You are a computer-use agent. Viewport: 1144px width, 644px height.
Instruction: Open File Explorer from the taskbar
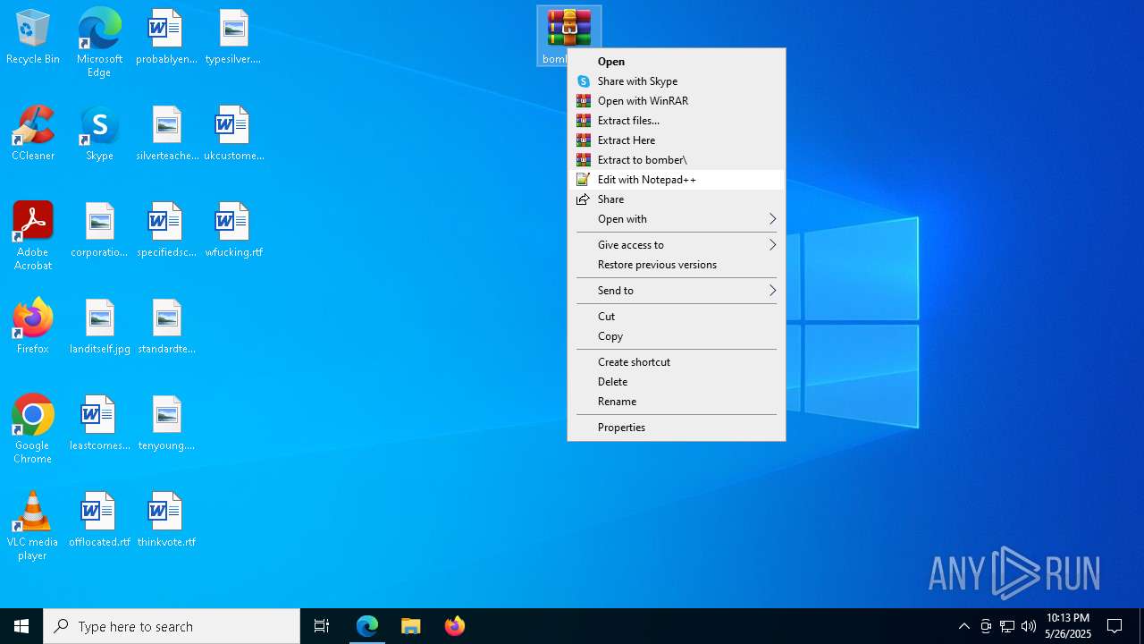(411, 626)
